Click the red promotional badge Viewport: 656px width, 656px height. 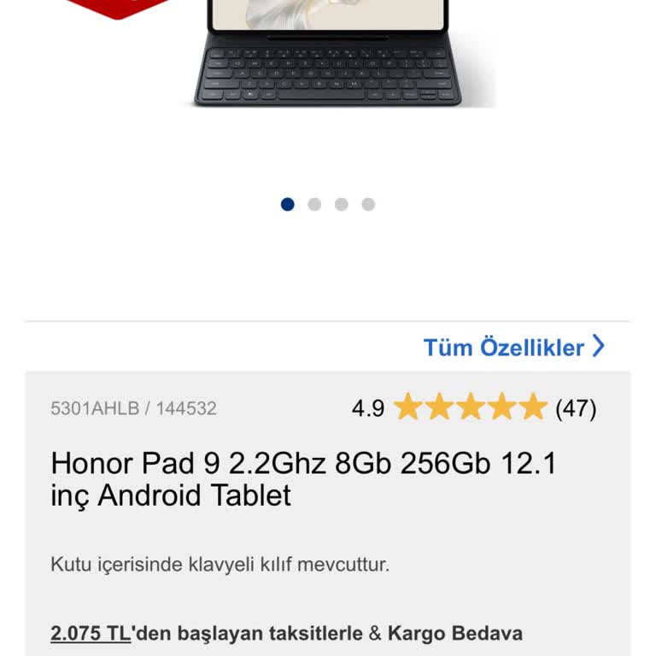(x=119, y=9)
